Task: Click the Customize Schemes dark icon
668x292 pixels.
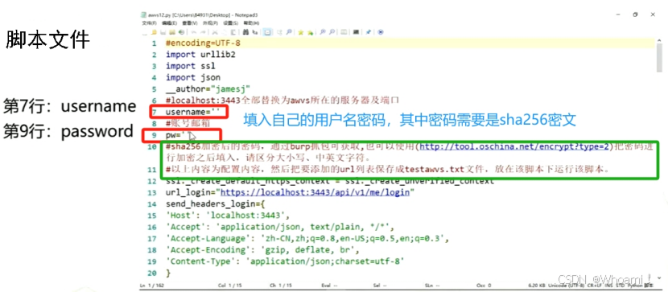Action: [357, 32]
